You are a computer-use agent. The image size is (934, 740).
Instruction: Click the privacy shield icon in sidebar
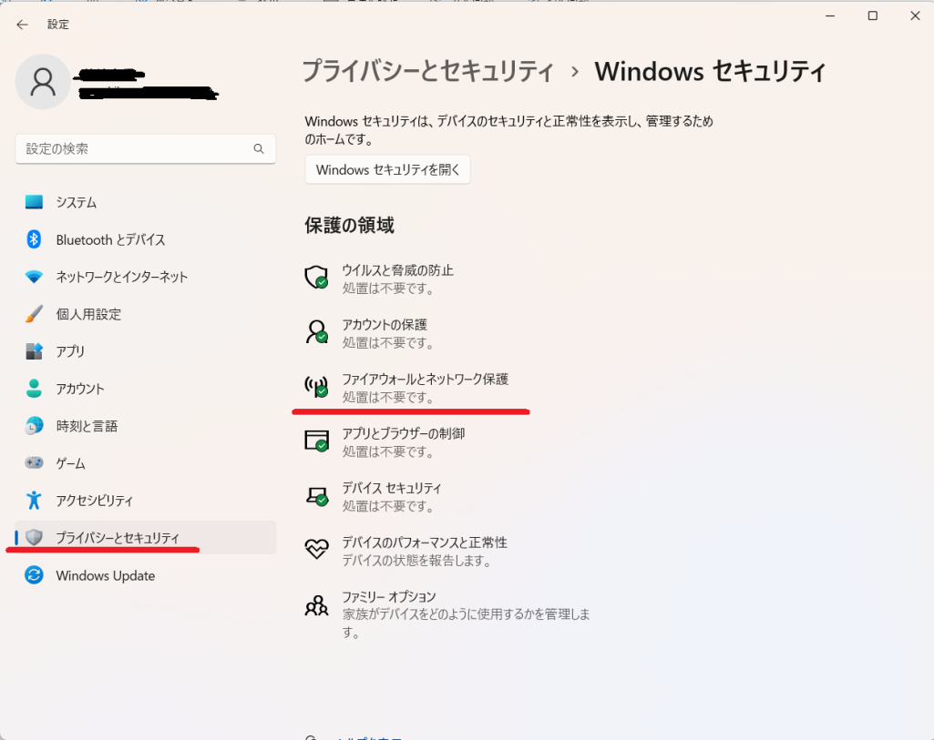(34, 538)
